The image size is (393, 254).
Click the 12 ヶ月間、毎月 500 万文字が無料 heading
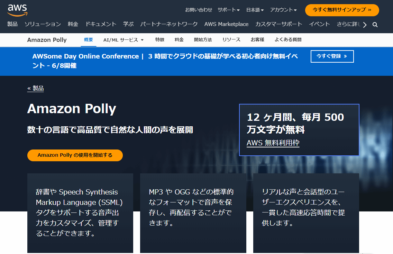tap(295, 123)
